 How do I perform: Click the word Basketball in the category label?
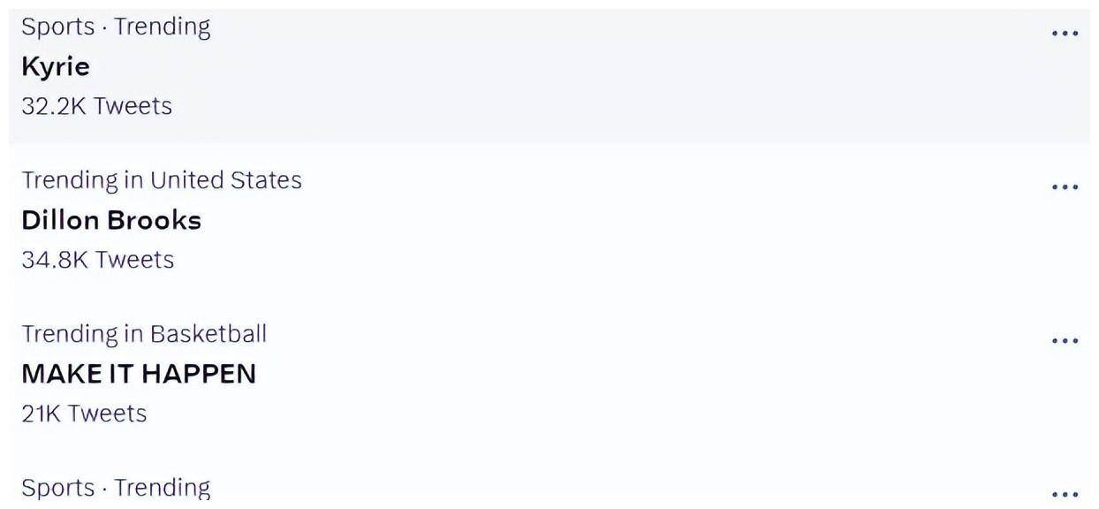click(208, 334)
